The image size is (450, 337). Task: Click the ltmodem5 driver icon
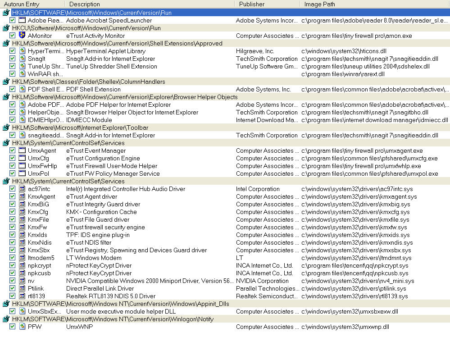coord(22,258)
